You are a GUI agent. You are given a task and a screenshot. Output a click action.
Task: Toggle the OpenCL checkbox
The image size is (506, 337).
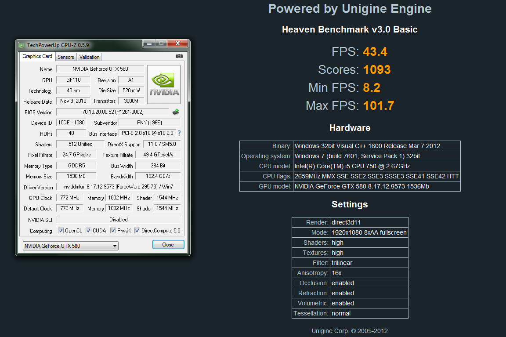point(61,231)
